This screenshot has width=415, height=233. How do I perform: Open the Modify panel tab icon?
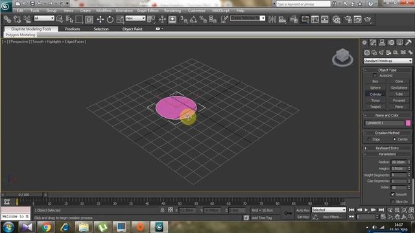(373, 43)
